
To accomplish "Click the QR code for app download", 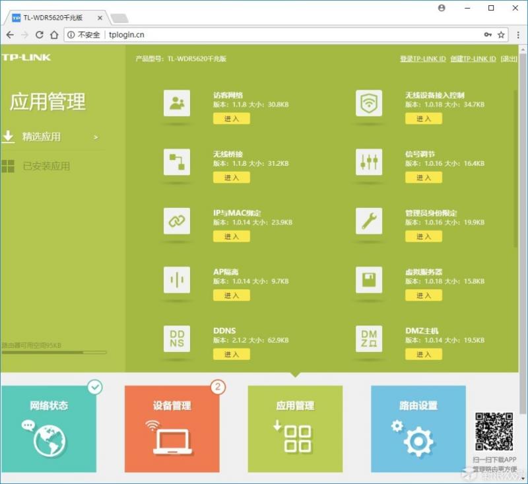I will coord(494,431).
